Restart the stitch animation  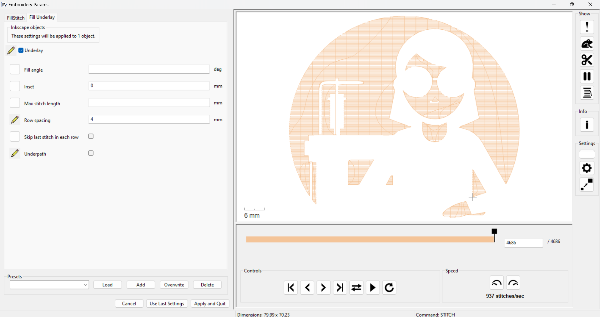point(389,288)
